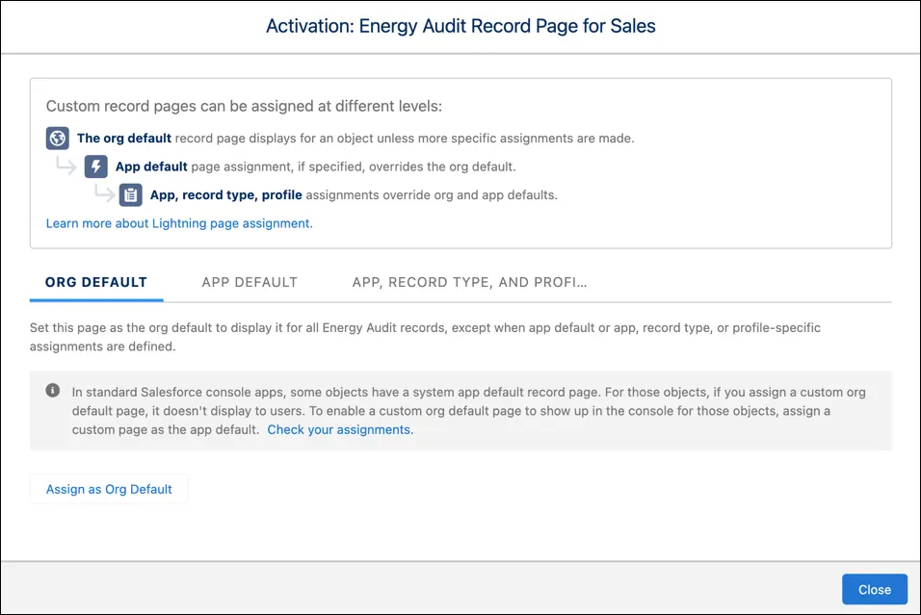Click the info icon in the console notice
This screenshot has height=615, width=921.
[x=53, y=390]
